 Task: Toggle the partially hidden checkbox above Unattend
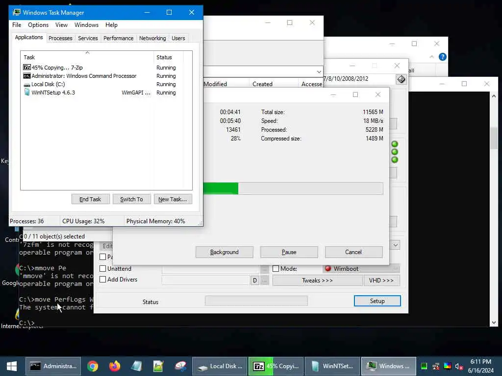[103, 257]
